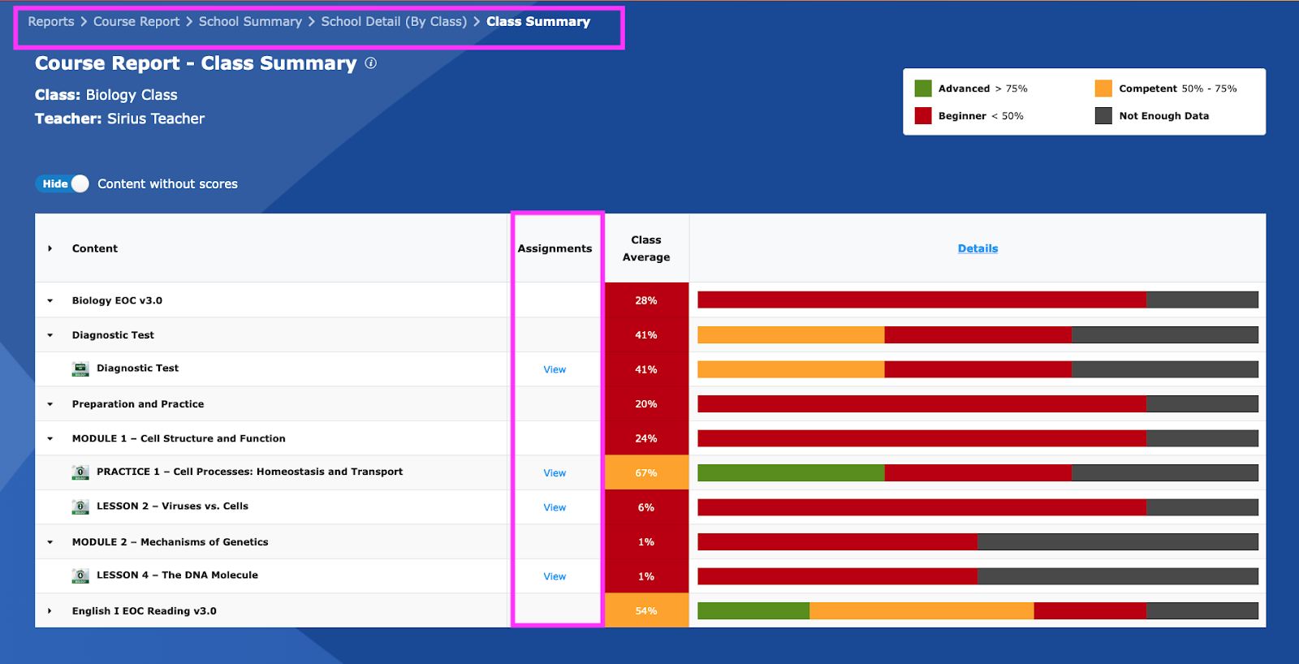Click the Diagnostic Test lesson progress bar
The height and width of the screenshot is (664, 1299).
[x=977, y=369]
